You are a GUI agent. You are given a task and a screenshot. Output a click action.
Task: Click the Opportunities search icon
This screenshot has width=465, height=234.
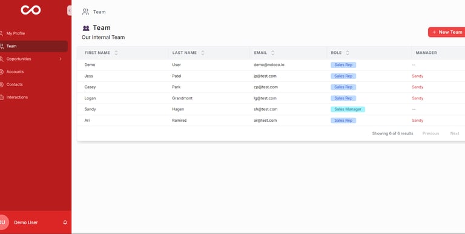[x=1, y=59]
